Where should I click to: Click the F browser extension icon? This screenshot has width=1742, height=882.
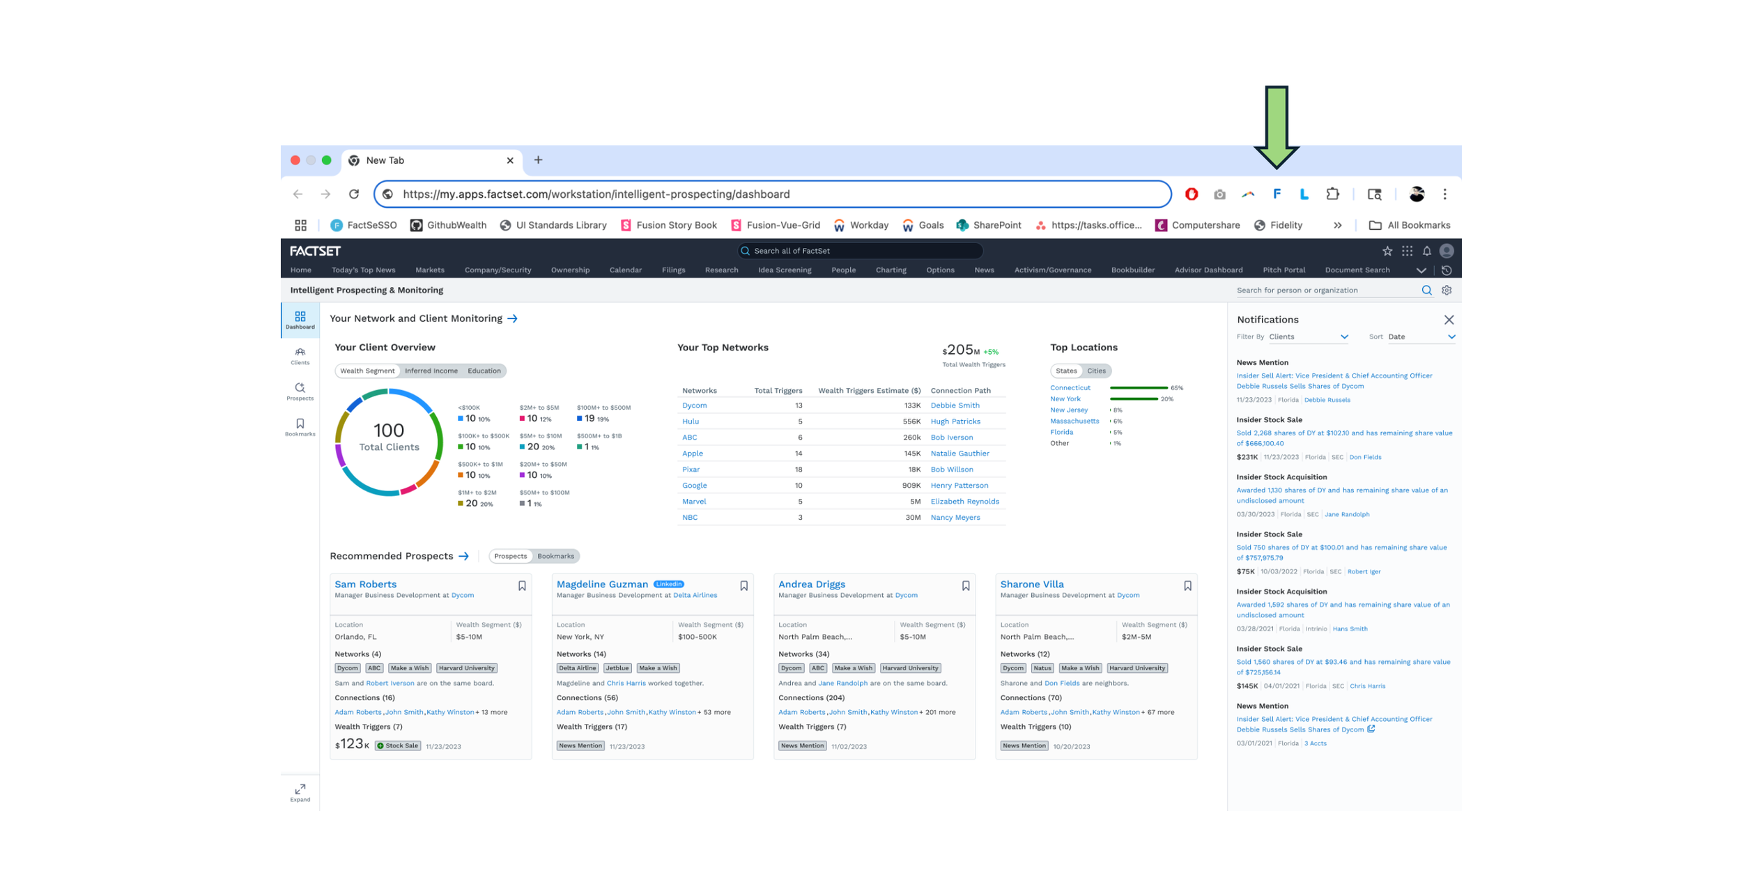point(1277,194)
